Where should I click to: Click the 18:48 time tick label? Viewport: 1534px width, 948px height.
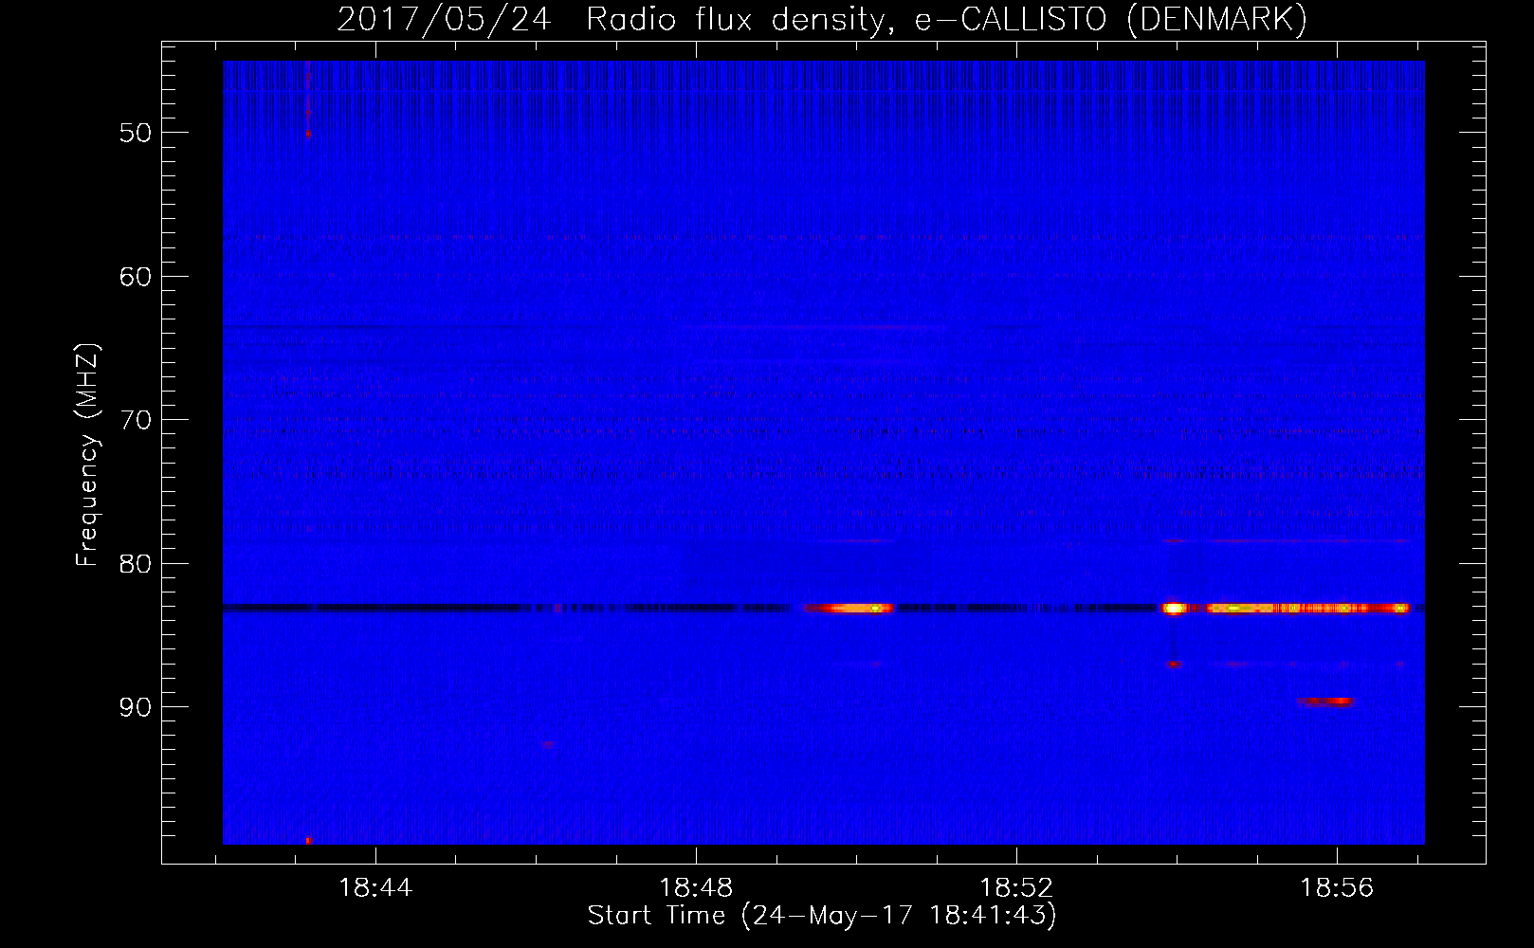click(697, 888)
